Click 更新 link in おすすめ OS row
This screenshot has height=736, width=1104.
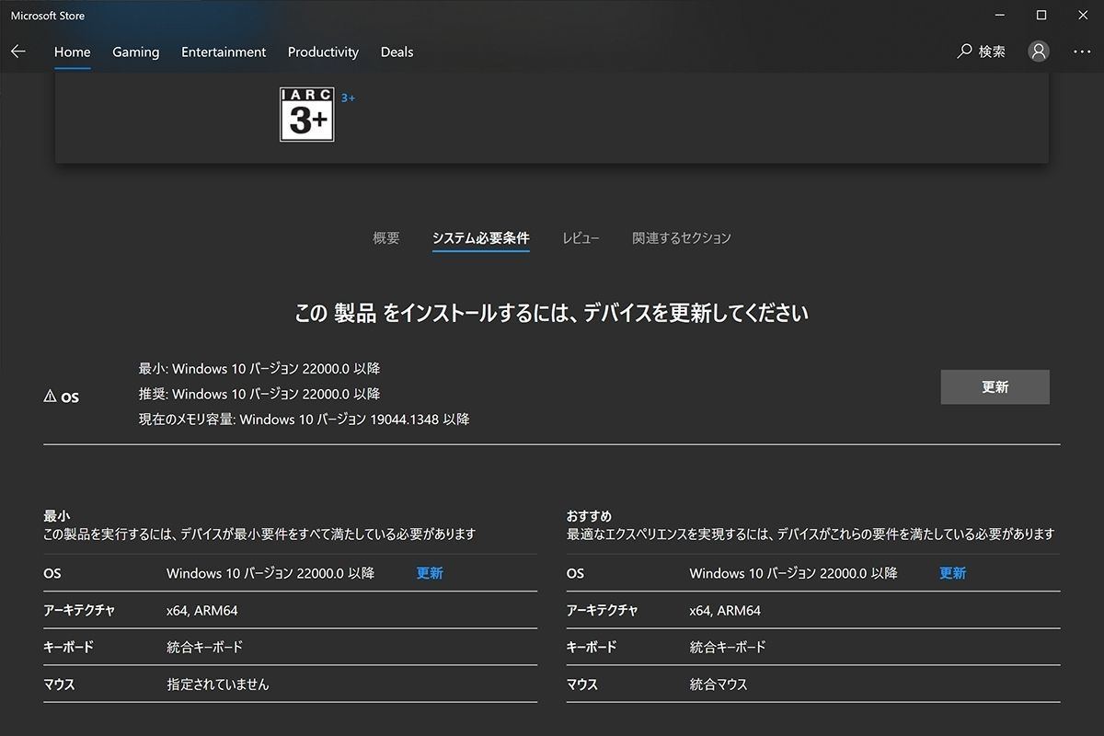click(x=952, y=573)
